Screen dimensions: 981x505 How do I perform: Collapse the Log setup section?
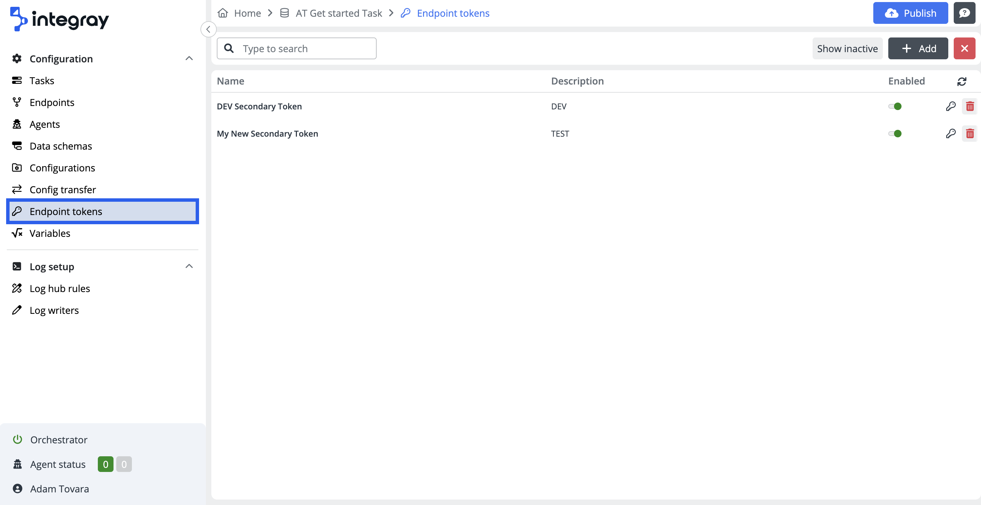pyautogui.click(x=189, y=266)
